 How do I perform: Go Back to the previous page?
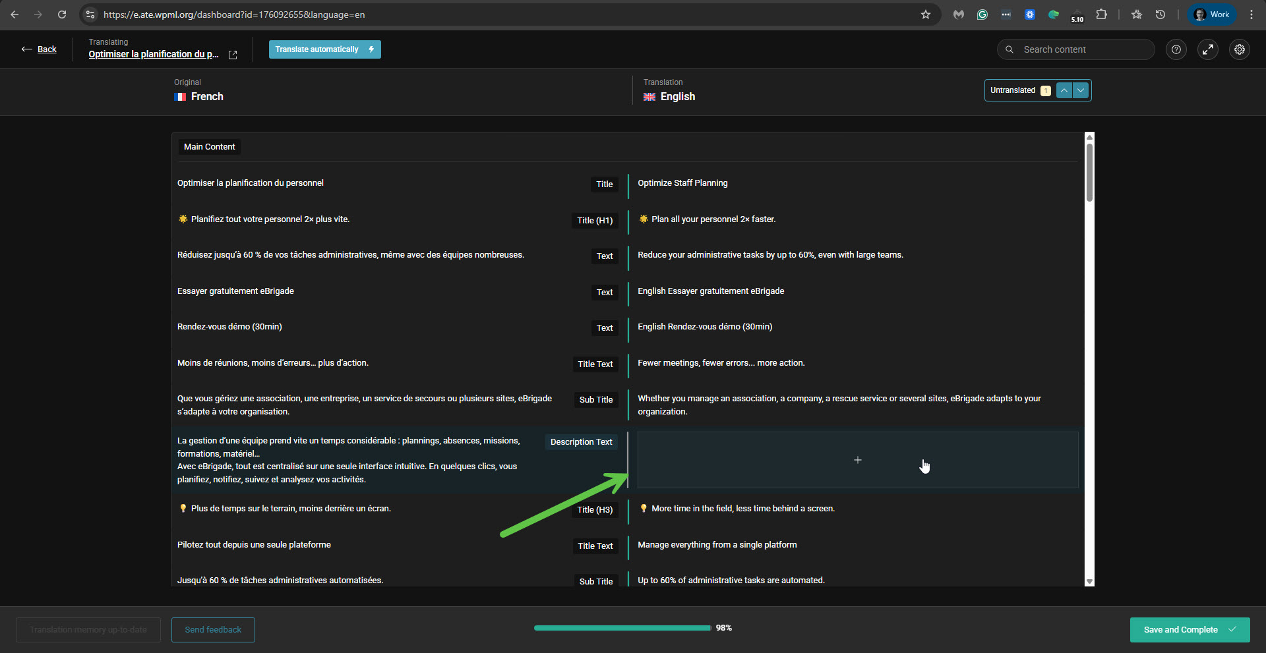point(40,49)
